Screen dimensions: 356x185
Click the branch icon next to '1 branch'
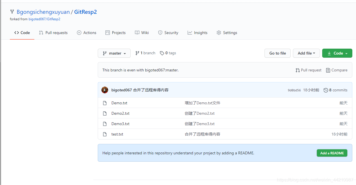pos(137,53)
